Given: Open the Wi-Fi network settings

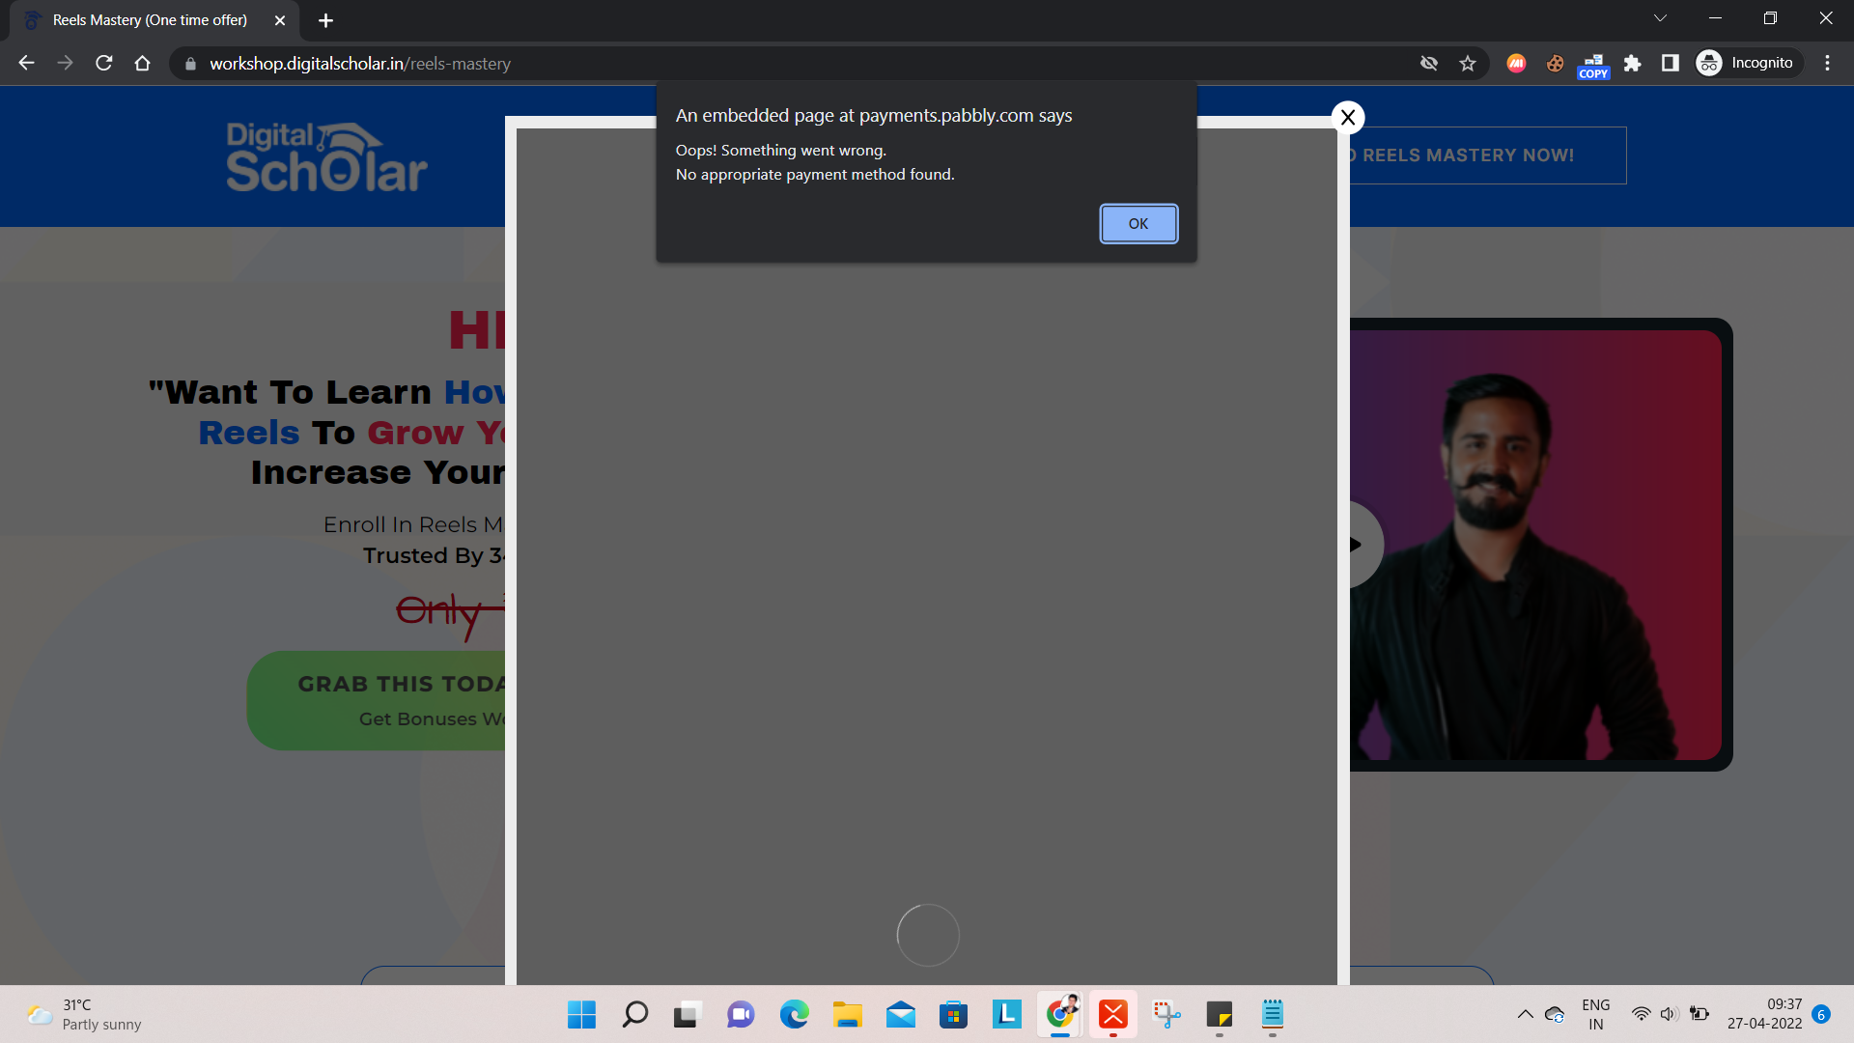Looking at the screenshot, I should 1641,1015.
